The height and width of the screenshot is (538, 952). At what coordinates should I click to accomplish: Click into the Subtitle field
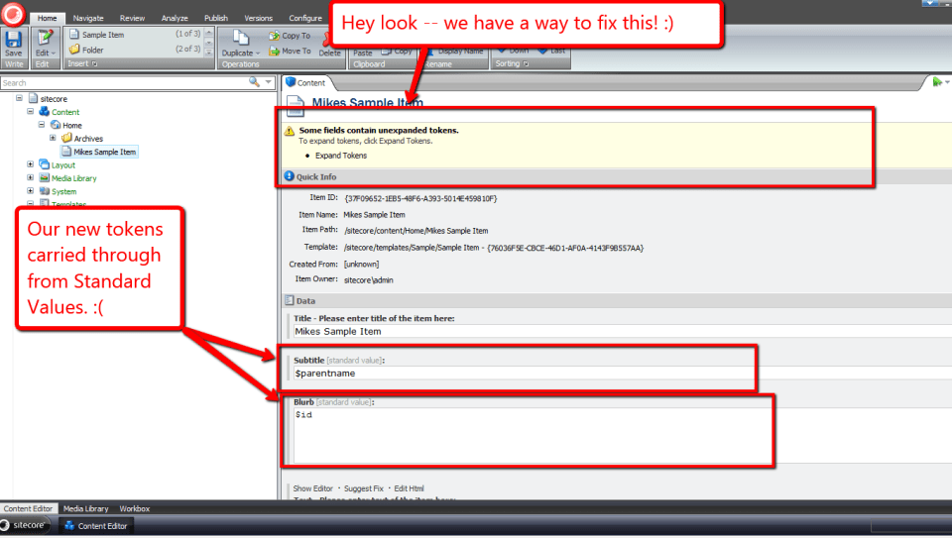click(x=521, y=374)
